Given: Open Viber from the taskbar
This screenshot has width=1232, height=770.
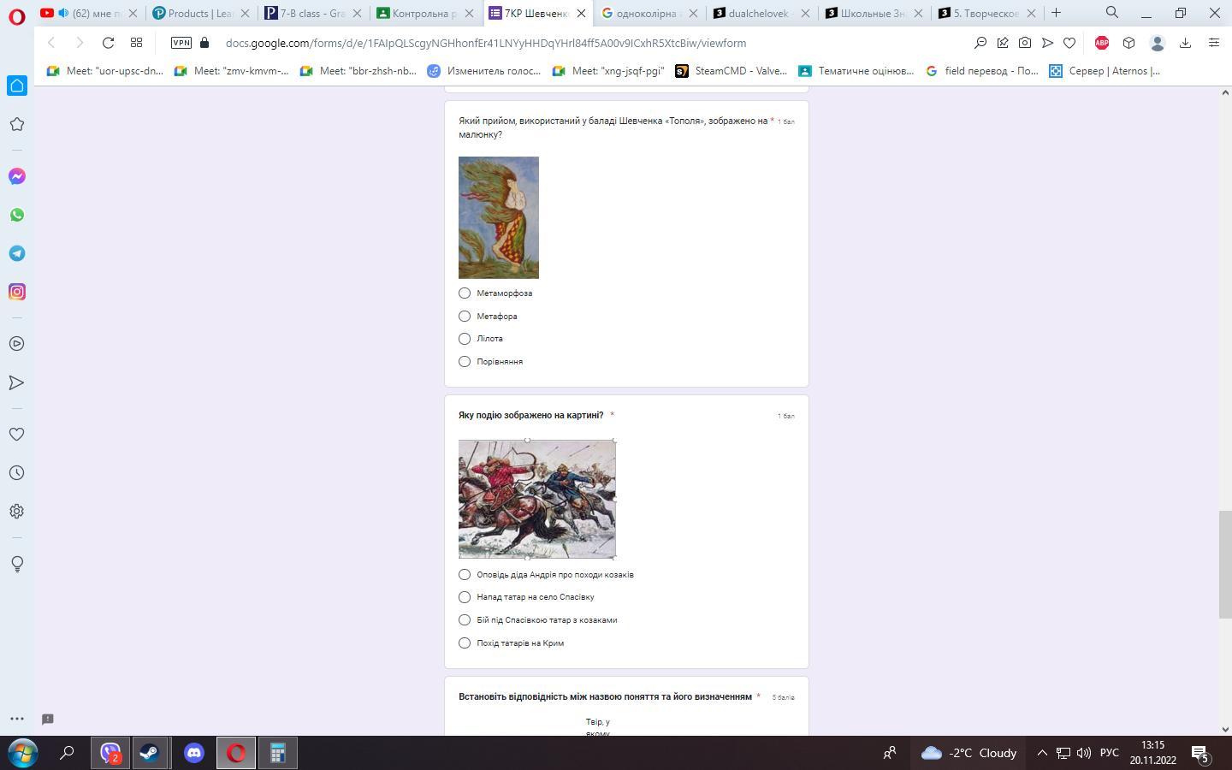Looking at the screenshot, I should pos(110,753).
